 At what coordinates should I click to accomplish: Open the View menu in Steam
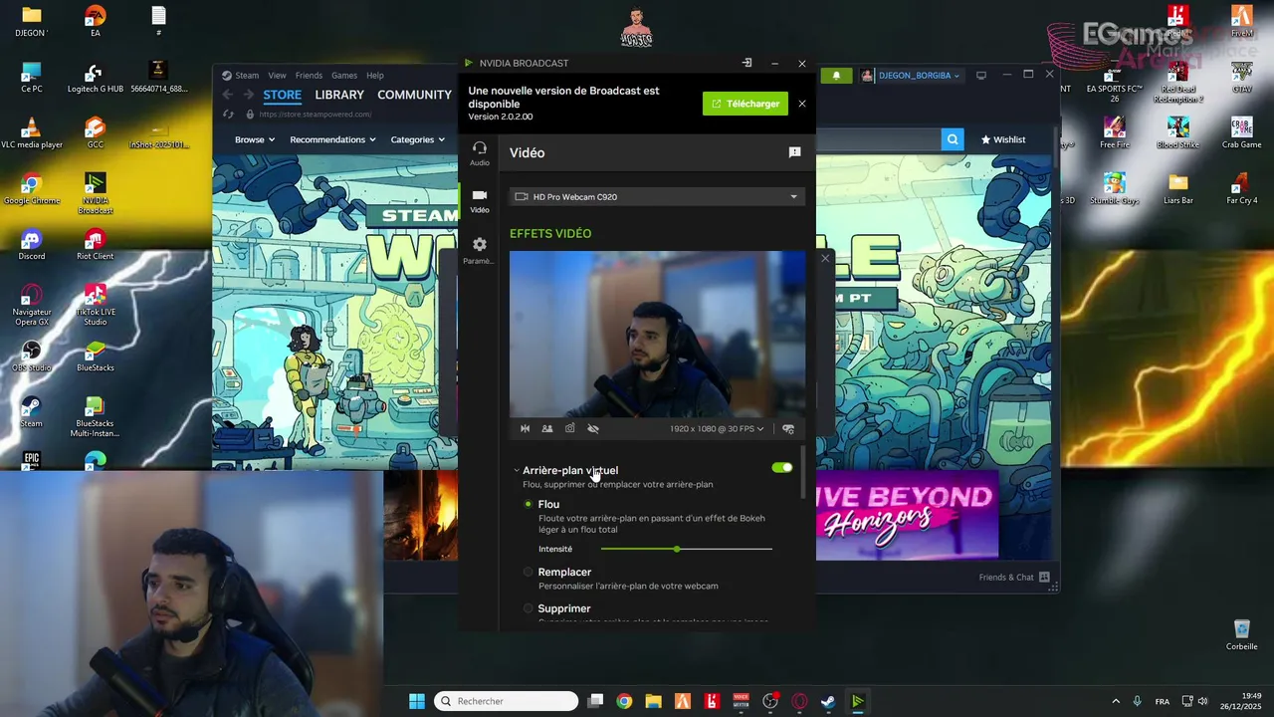pos(277,75)
